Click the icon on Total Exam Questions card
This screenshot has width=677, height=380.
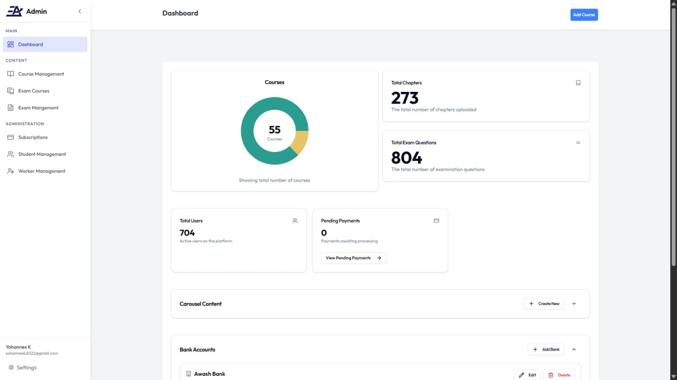[578, 142]
